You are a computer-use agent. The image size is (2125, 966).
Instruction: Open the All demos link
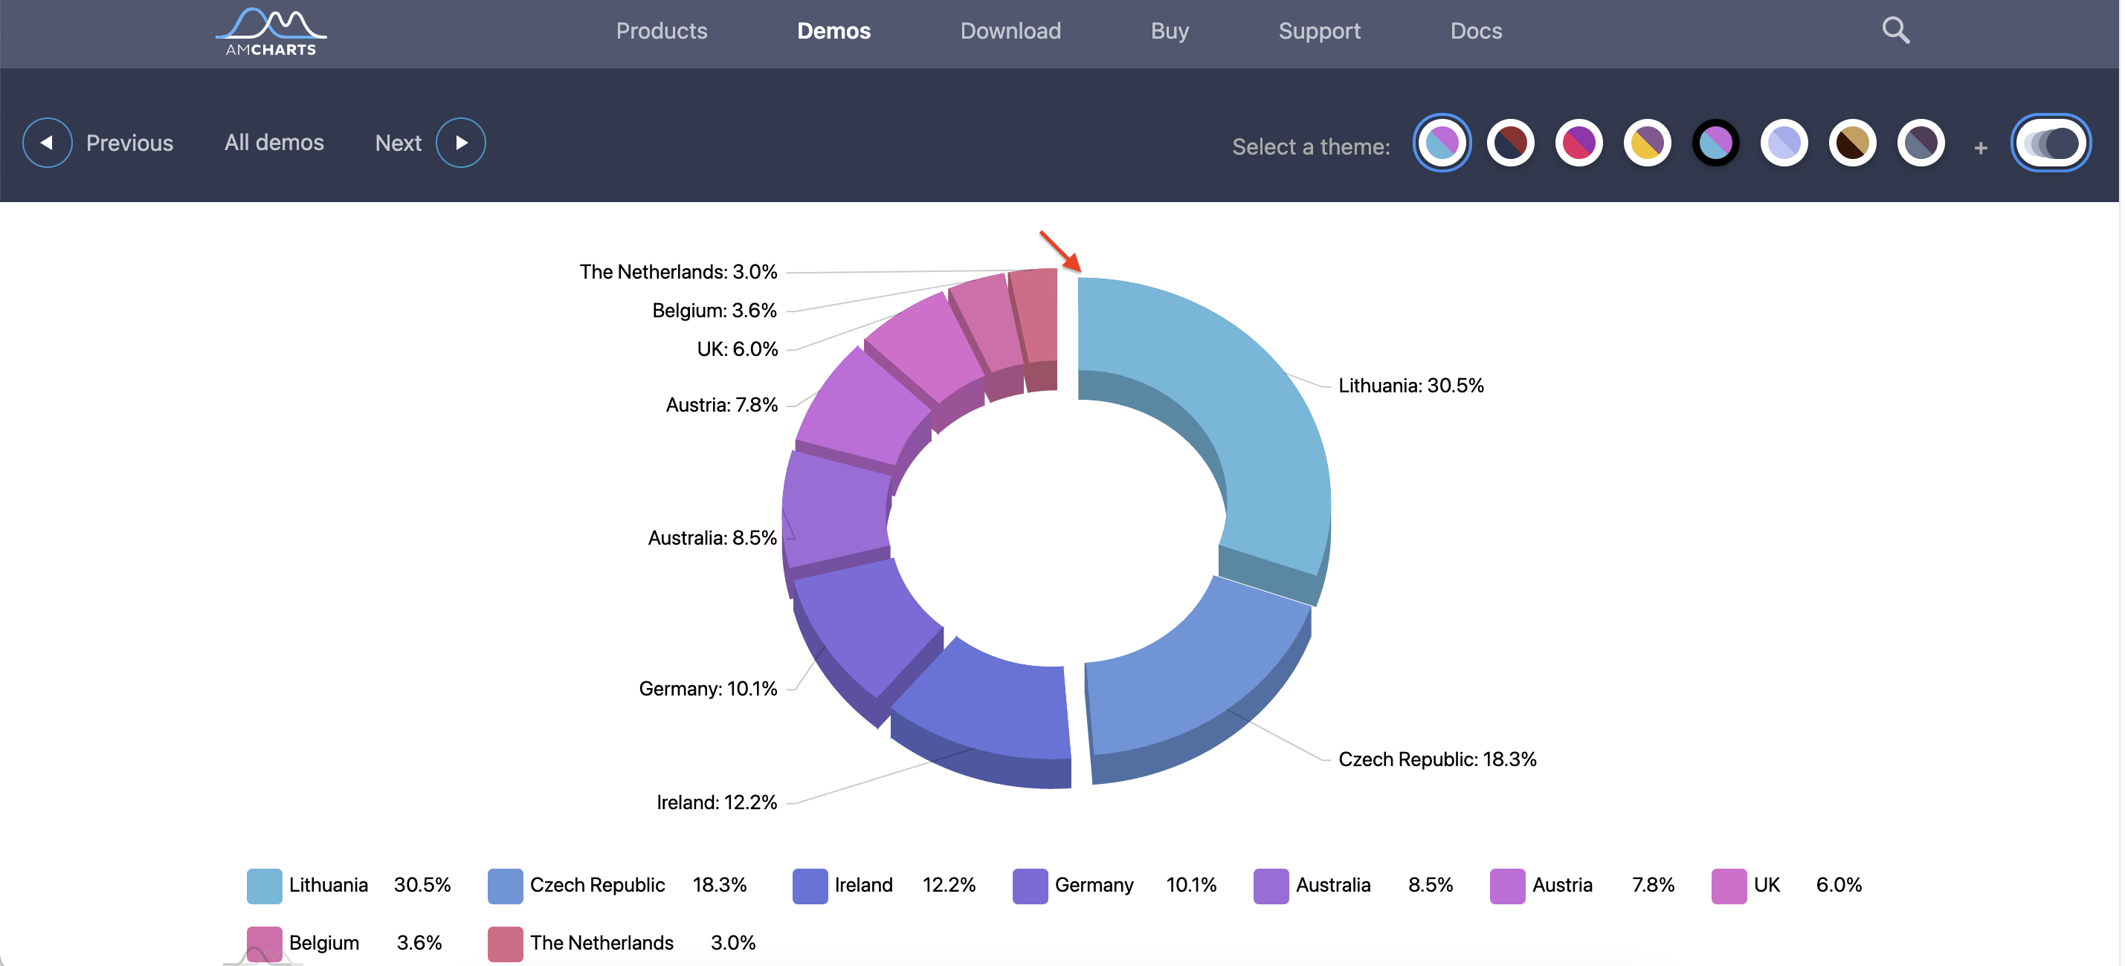pos(274,142)
